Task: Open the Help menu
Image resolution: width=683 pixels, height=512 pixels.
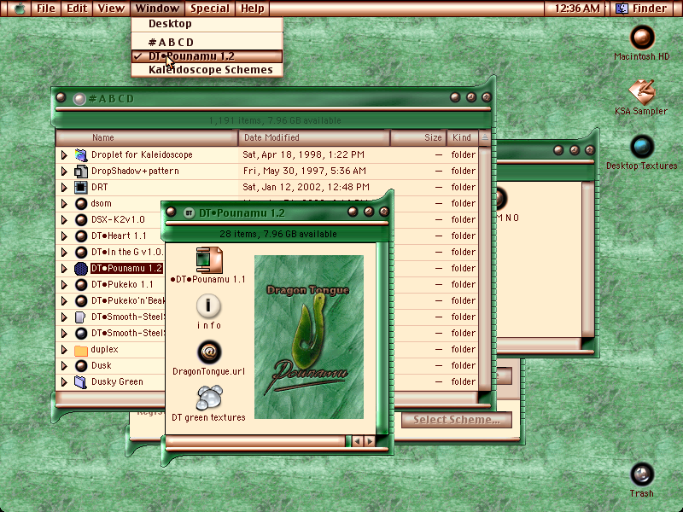Action: (x=253, y=9)
